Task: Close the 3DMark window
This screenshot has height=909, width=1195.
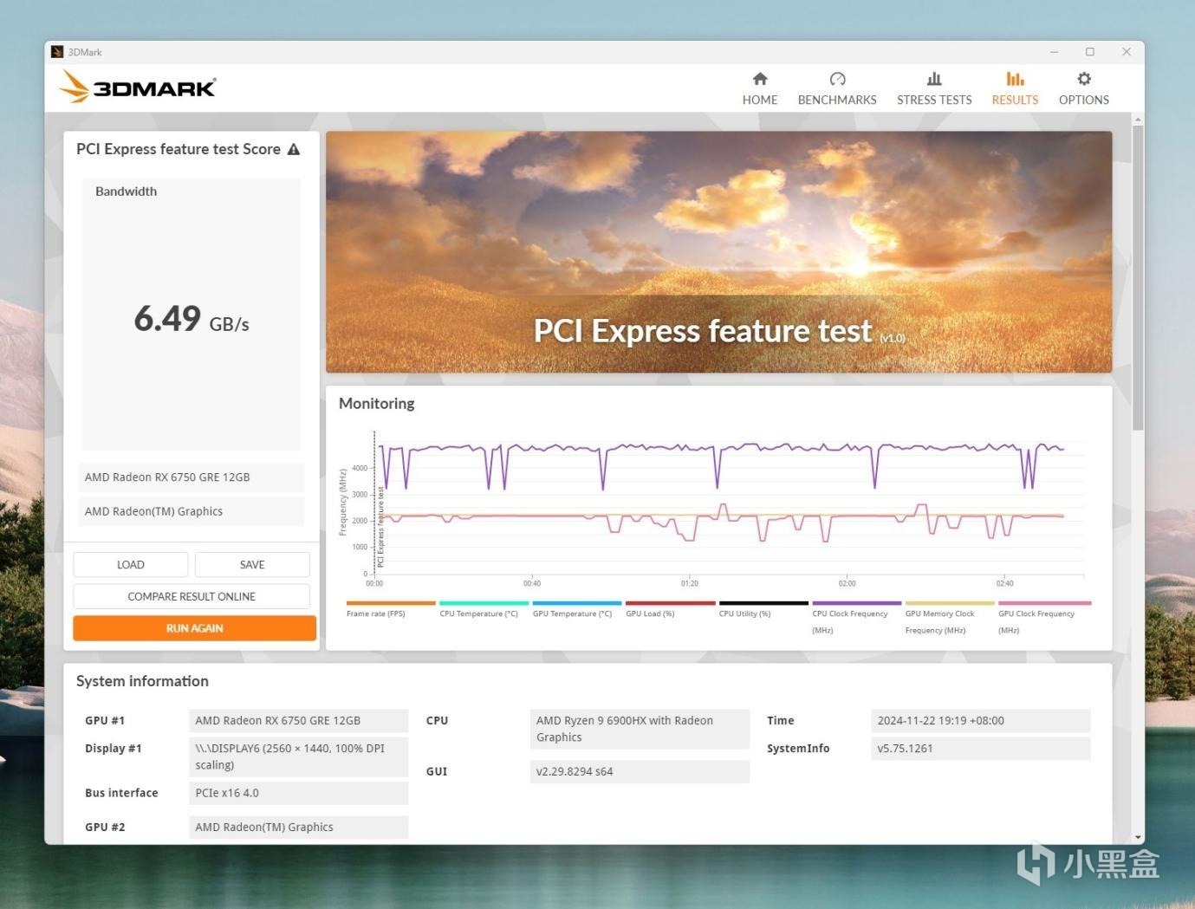Action: (1127, 52)
